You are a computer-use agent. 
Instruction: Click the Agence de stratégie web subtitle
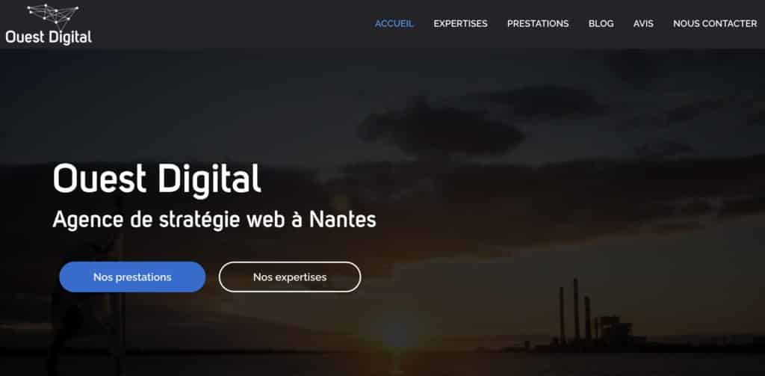(x=214, y=220)
